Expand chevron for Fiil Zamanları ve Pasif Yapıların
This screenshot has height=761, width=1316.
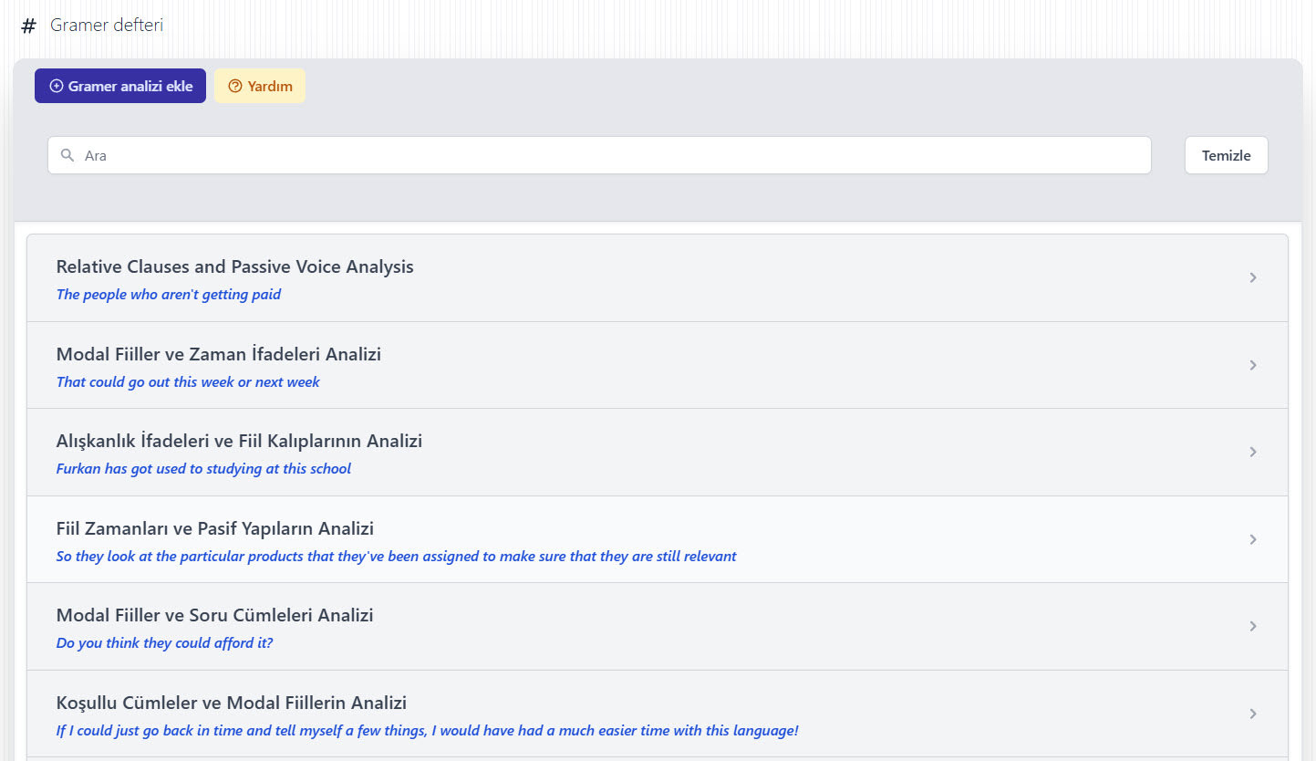click(1253, 539)
